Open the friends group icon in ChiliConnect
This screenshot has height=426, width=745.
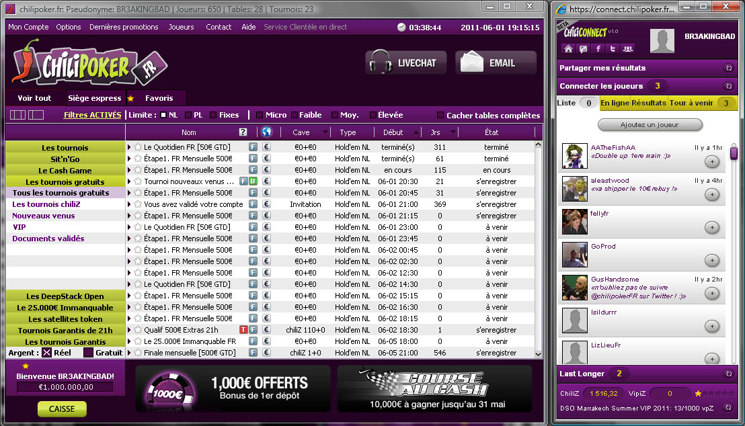point(627,48)
